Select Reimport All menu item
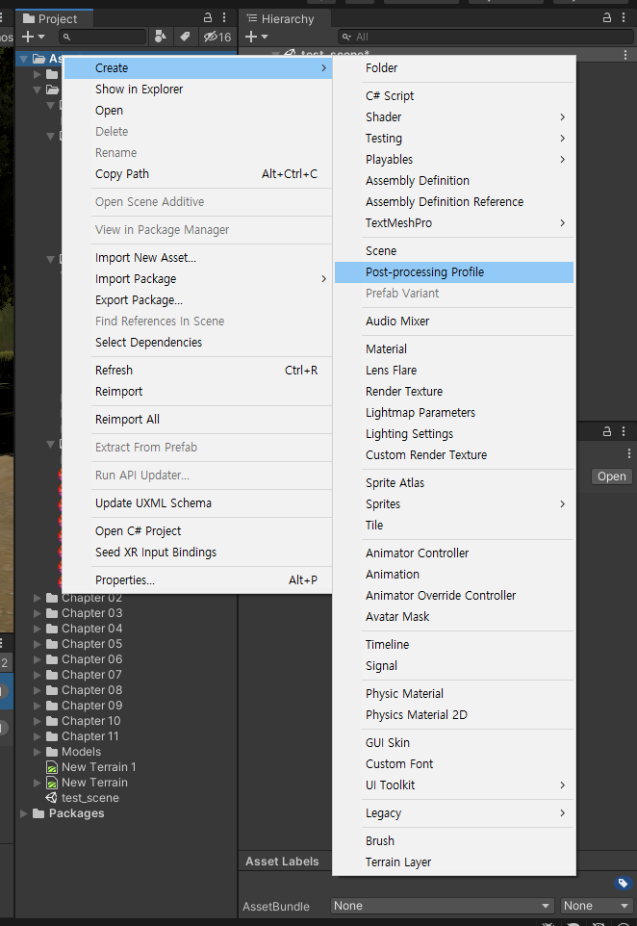Screen dimensions: 637x926 198,420
